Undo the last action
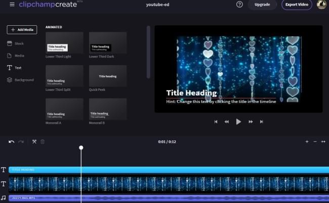329x203 pixels. 11,142
